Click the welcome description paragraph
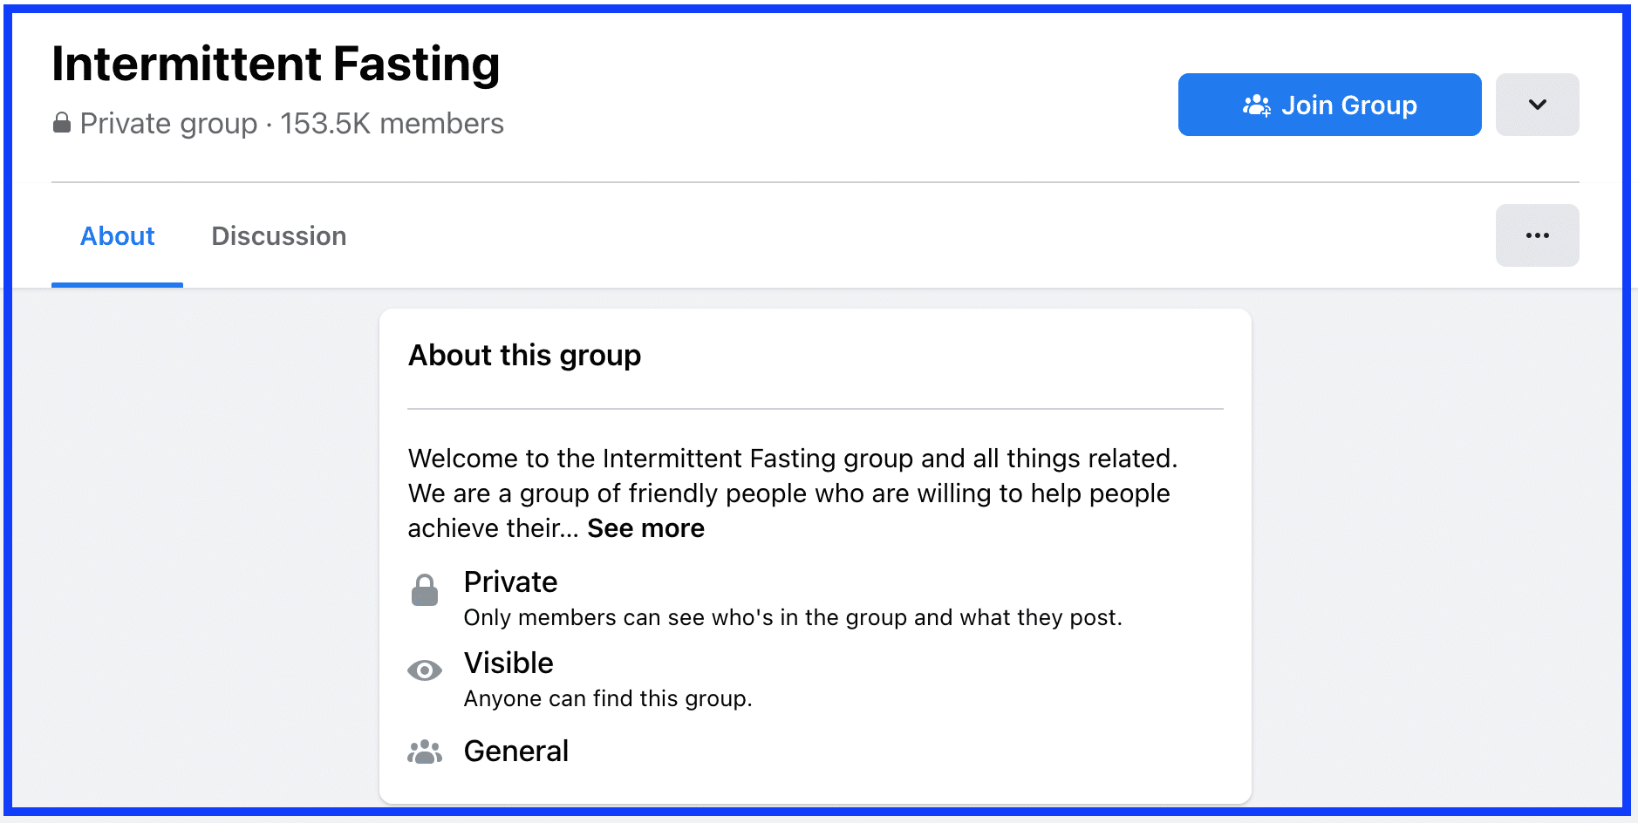 pyautogui.click(x=793, y=493)
